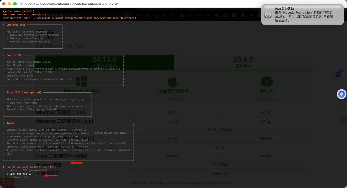Click the folder icon in the terminal title bar
This screenshot has width=347, height=188.
click(x=22, y=4)
